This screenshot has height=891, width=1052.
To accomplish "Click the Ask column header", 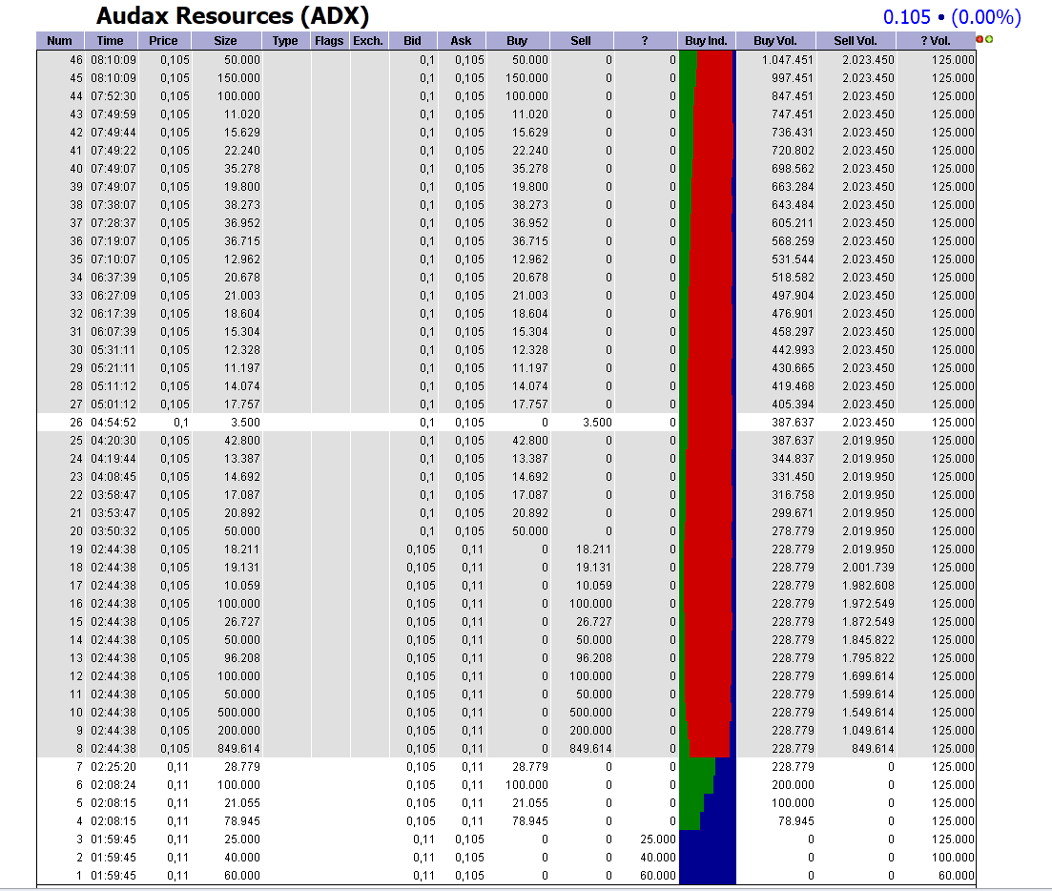I will pyautogui.click(x=461, y=40).
